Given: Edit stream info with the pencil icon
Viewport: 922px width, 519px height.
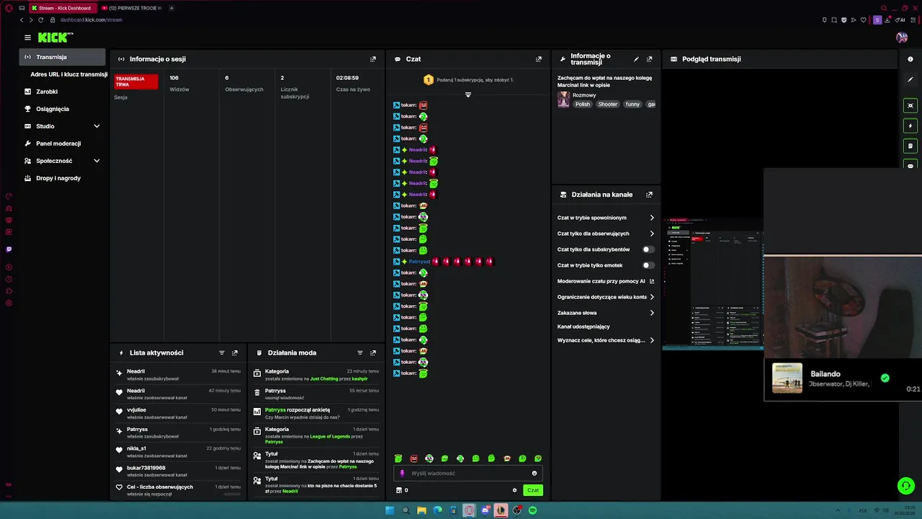Looking at the screenshot, I should (x=636, y=59).
